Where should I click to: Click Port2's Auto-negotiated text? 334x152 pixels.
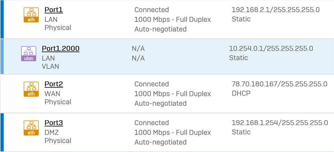(x=160, y=103)
